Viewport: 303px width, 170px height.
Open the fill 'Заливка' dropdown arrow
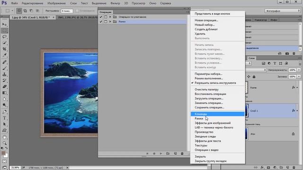pos(299,76)
